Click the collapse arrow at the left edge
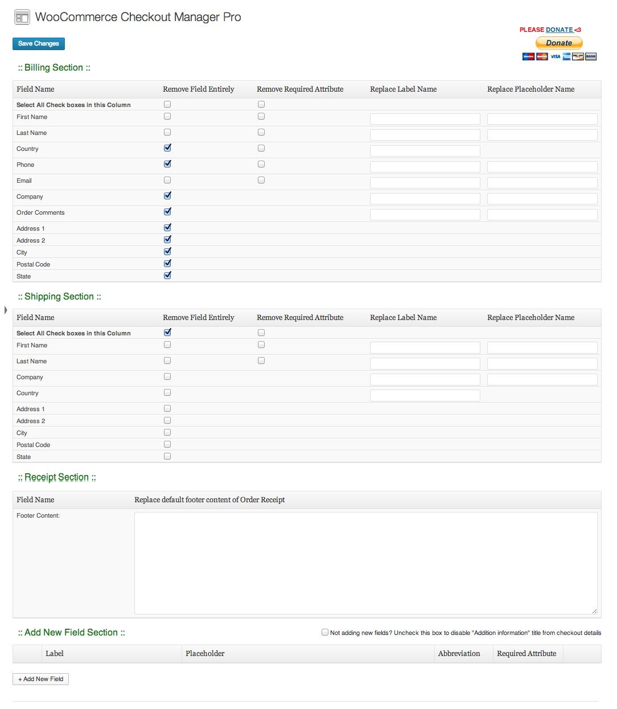 6,310
